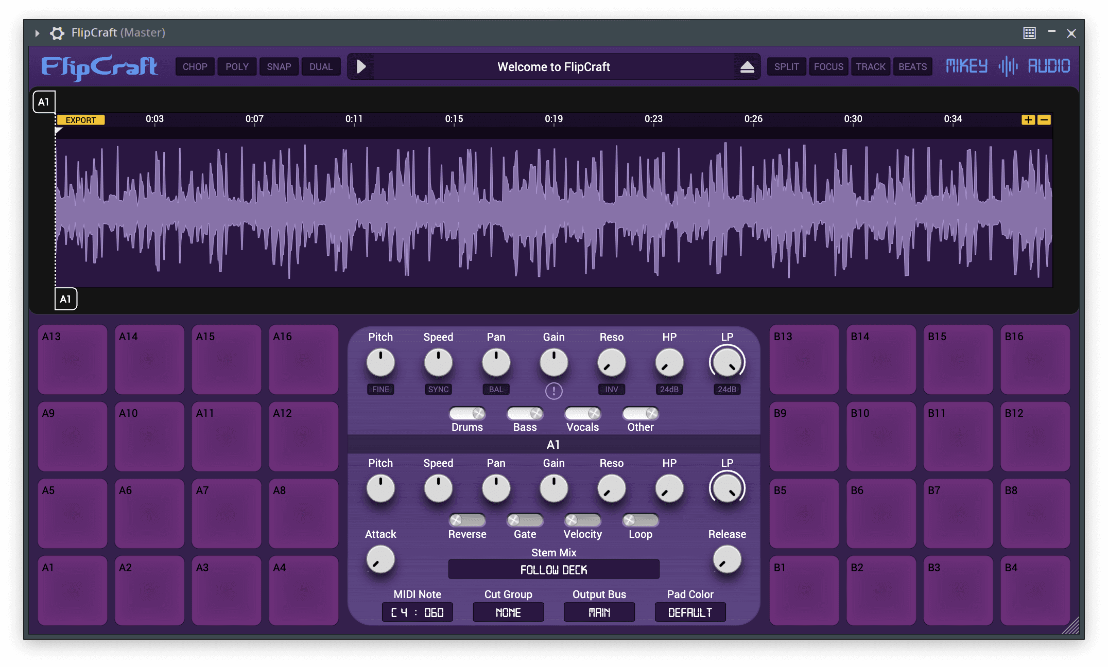Click the gain warning exclamation icon
1108x667 pixels.
pyautogui.click(x=554, y=391)
